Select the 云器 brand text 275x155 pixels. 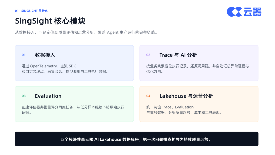(252, 12)
